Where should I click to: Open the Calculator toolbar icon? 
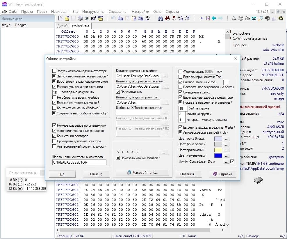254,18
